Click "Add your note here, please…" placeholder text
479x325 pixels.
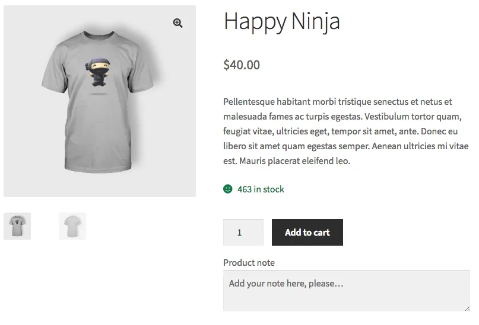[286, 284]
